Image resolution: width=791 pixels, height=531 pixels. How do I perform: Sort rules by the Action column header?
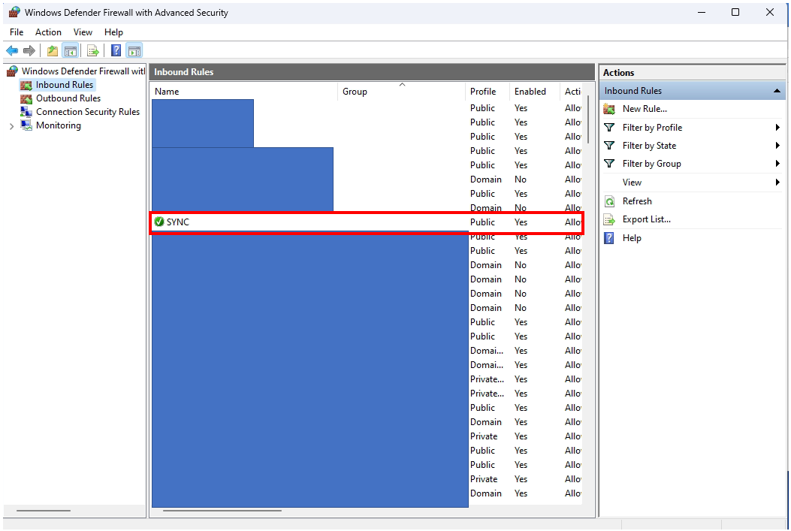click(x=571, y=92)
